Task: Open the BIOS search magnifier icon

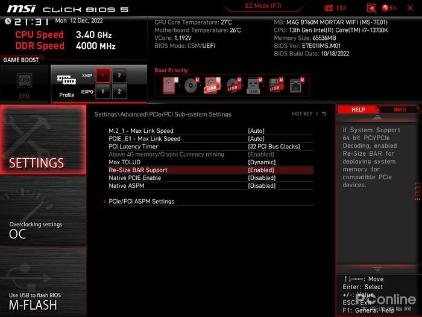Action: coord(372,8)
